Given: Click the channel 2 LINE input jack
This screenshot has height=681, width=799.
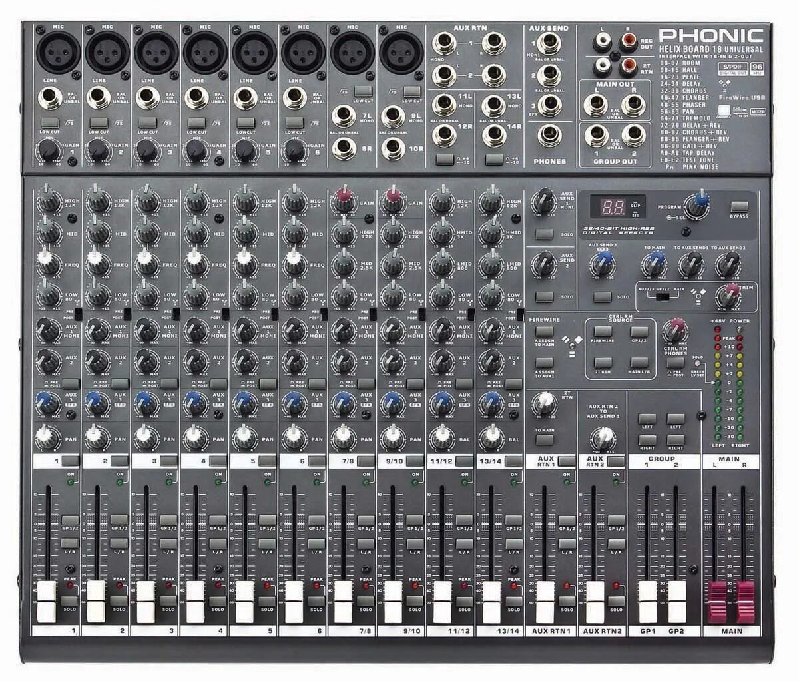Looking at the screenshot, I should click(x=97, y=99).
